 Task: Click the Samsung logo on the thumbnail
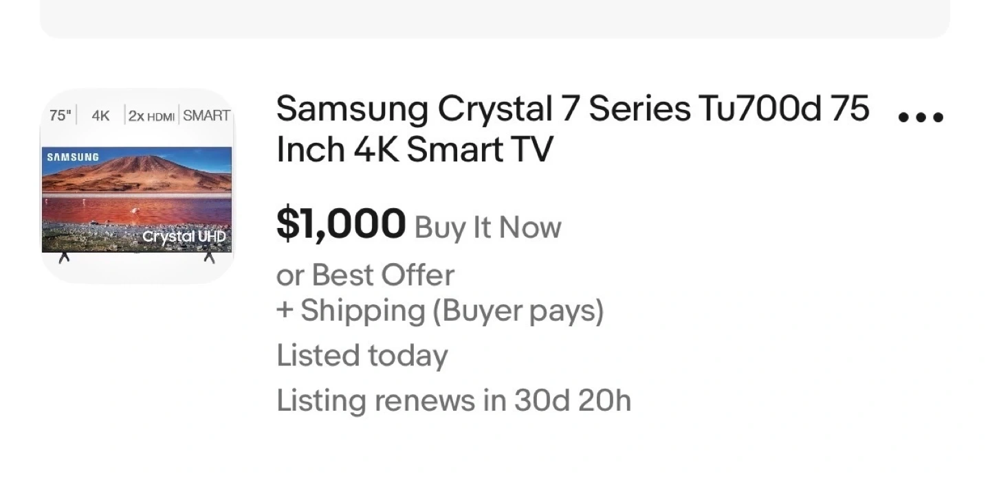pyautogui.click(x=73, y=157)
